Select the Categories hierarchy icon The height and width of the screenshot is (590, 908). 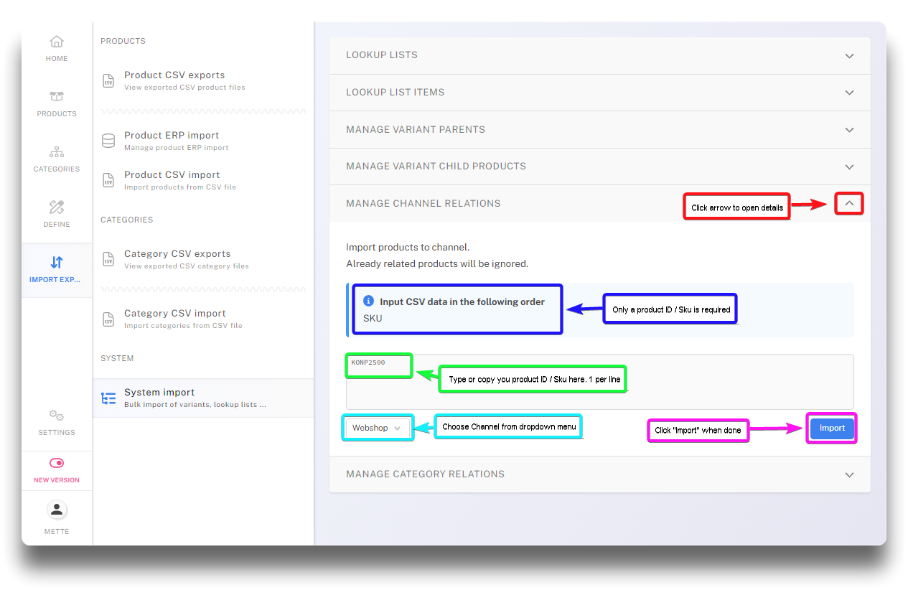pyautogui.click(x=57, y=152)
